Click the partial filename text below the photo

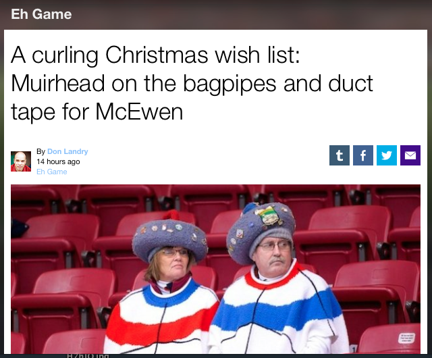[x=88, y=356]
